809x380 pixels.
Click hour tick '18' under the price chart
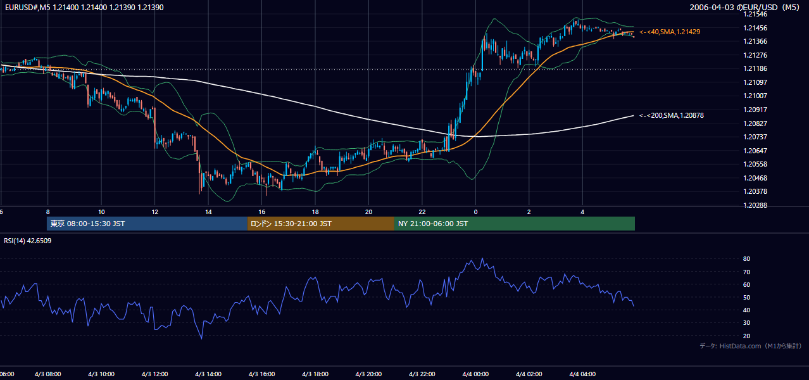tap(315, 212)
